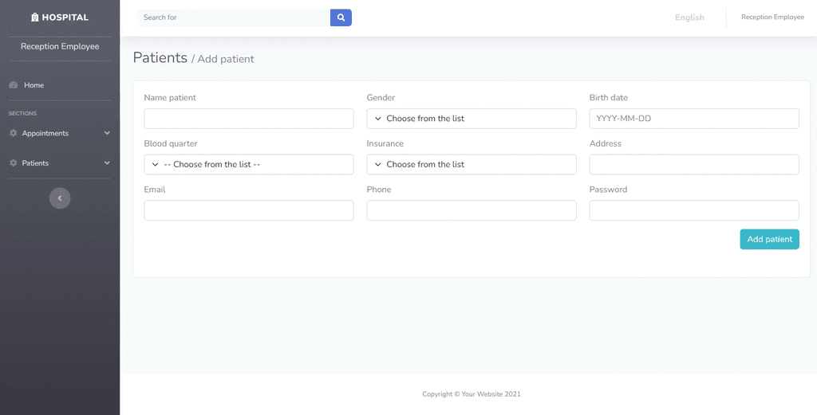Open Reception Employee user menu in header
The width and height of the screenshot is (817, 415).
(772, 18)
